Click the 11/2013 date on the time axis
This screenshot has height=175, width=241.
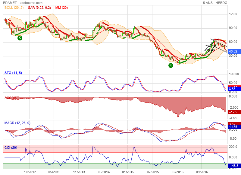pyautogui.click(x=79, y=172)
